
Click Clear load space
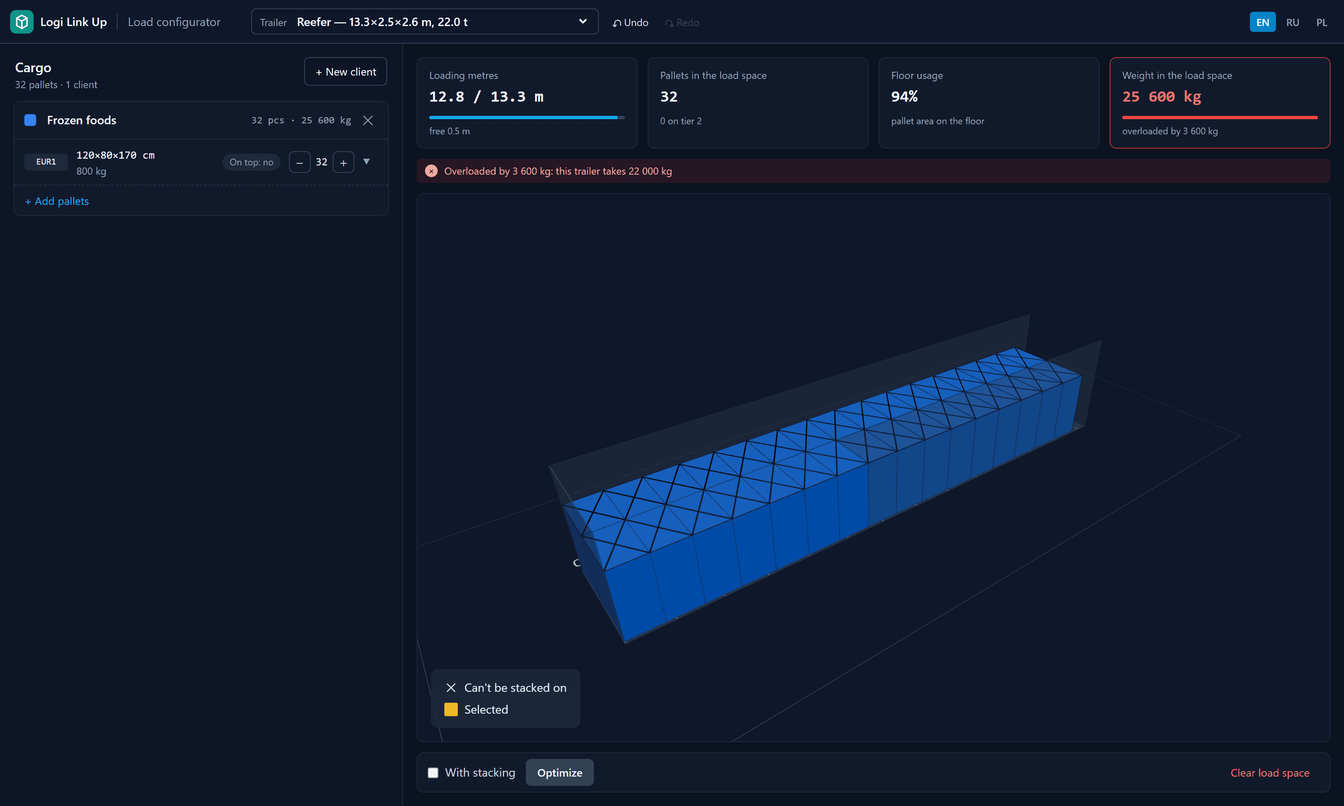1270,772
